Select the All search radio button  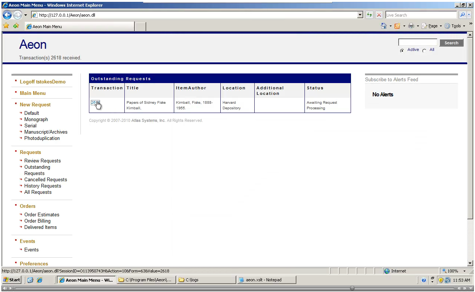coord(424,50)
